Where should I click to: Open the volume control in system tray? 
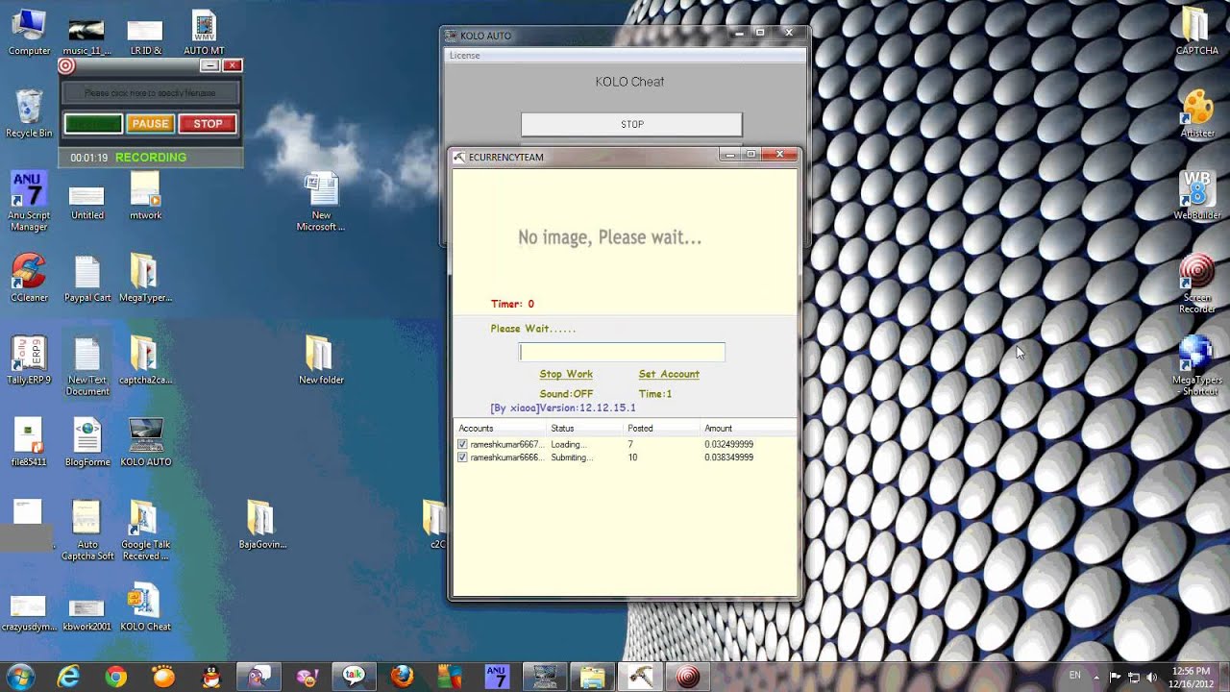pyautogui.click(x=1151, y=677)
